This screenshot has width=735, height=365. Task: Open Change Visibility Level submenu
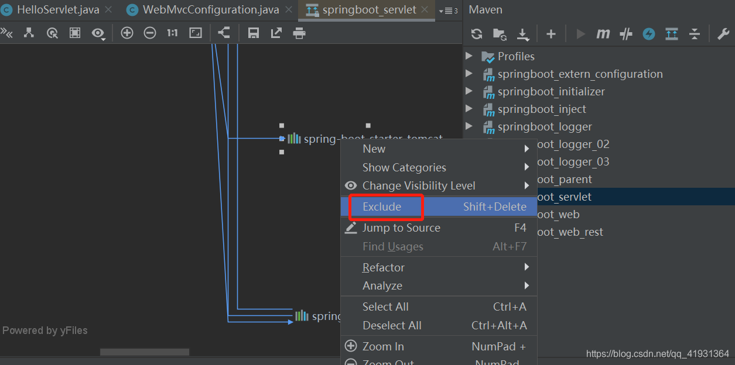[x=439, y=185]
